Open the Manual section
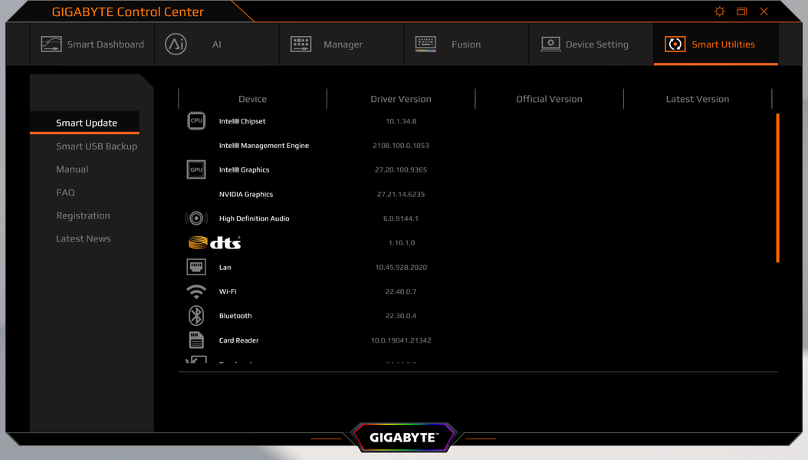This screenshot has width=808, height=460. 72,169
